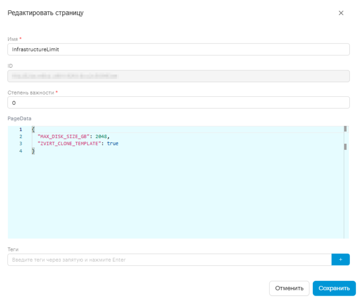Image resolution: width=357 pixels, height=298 pixels.
Task: Place cursor at closing brace on line 4
Action: [x=33, y=151]
